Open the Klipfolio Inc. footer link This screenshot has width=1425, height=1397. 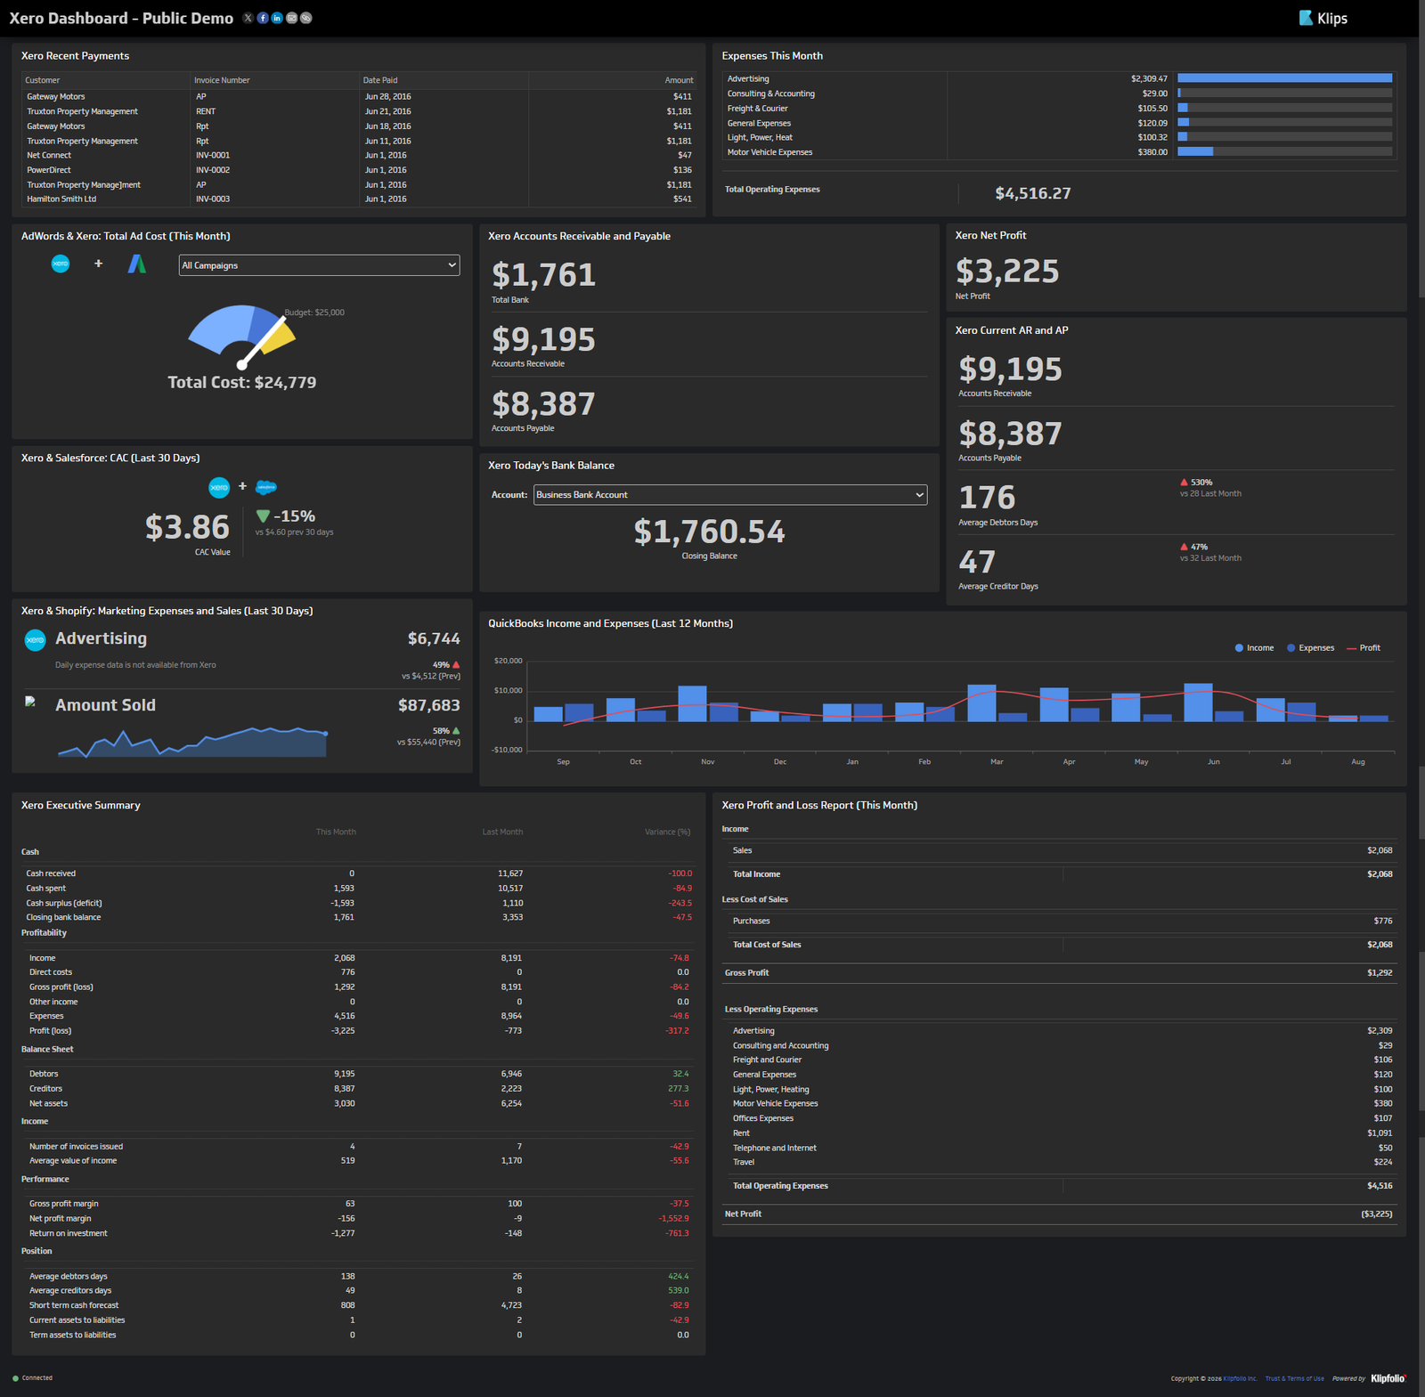click(1240, 1378)
